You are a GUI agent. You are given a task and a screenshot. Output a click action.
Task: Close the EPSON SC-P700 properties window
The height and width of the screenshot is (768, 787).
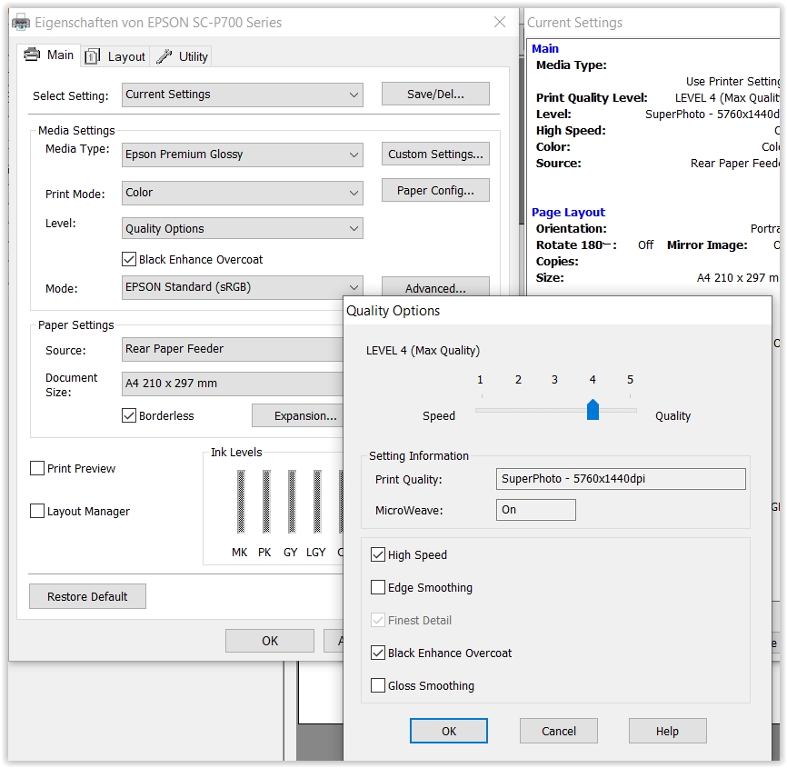[499, 23]
